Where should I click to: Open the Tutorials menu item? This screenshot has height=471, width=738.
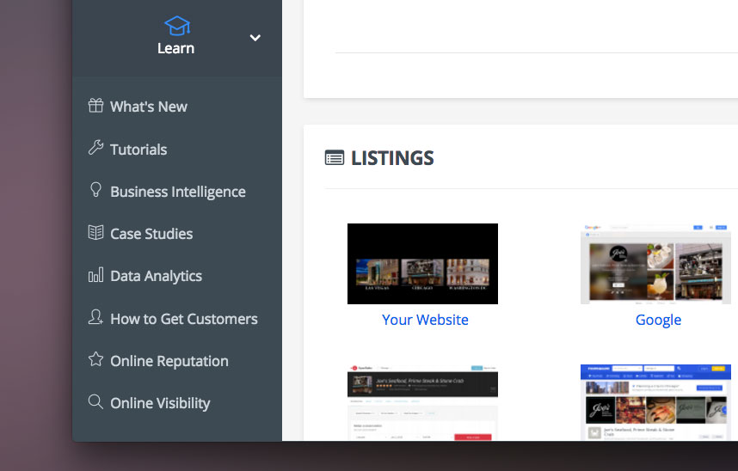click(x=138, y=150)
